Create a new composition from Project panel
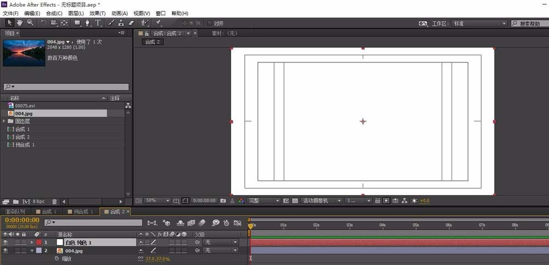Screen dimensions: 549x265 [x=26, y=201]
